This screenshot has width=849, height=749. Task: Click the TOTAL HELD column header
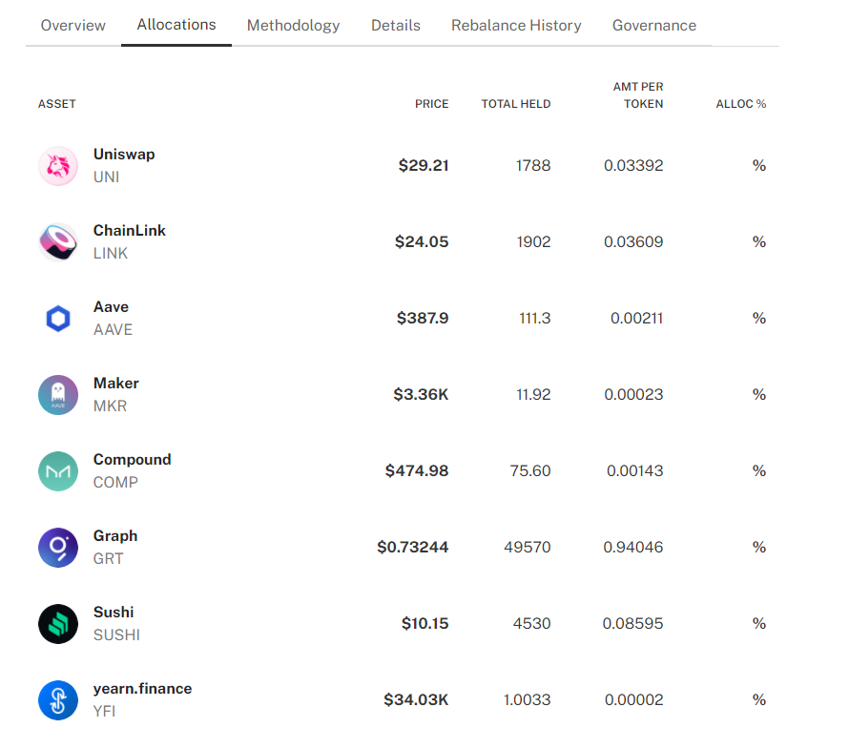(516, 104)
